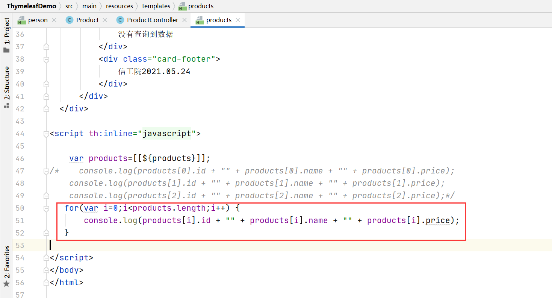The height and width of the screenshot is (298, 552).
Task: Collapse the comment block at line 47
Action: click(x=46, y=171)
